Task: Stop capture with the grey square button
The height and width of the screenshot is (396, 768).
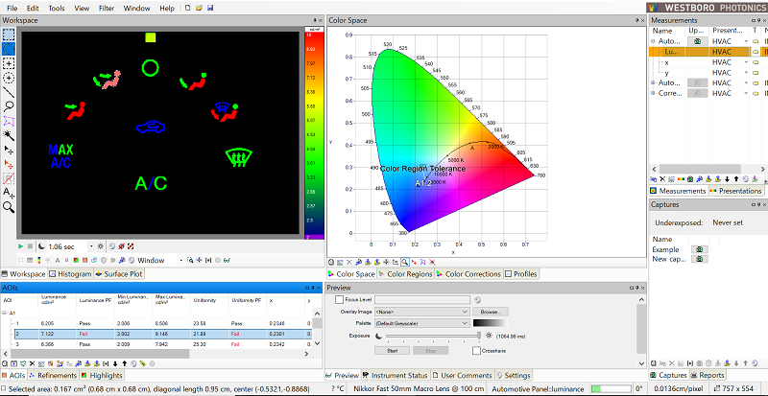Action: [x=30, y=246]
